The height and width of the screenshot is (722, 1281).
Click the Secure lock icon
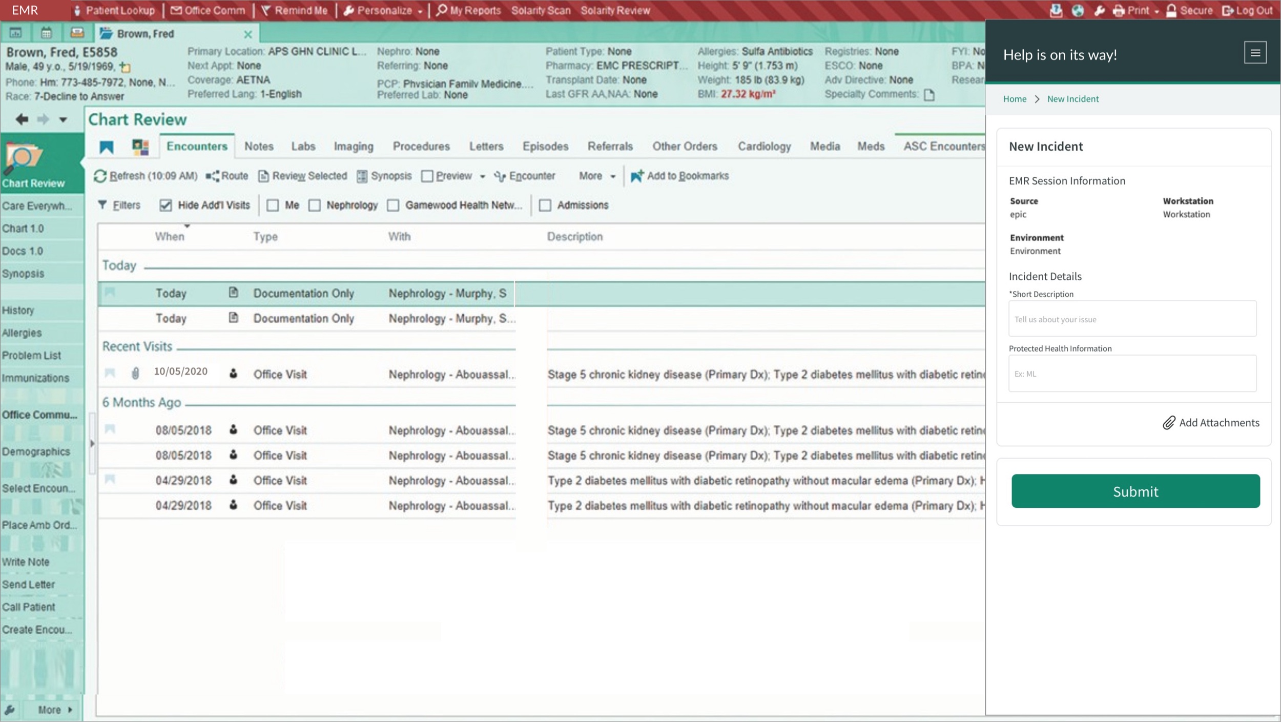pyautogui.click(x=1171, y=10)
